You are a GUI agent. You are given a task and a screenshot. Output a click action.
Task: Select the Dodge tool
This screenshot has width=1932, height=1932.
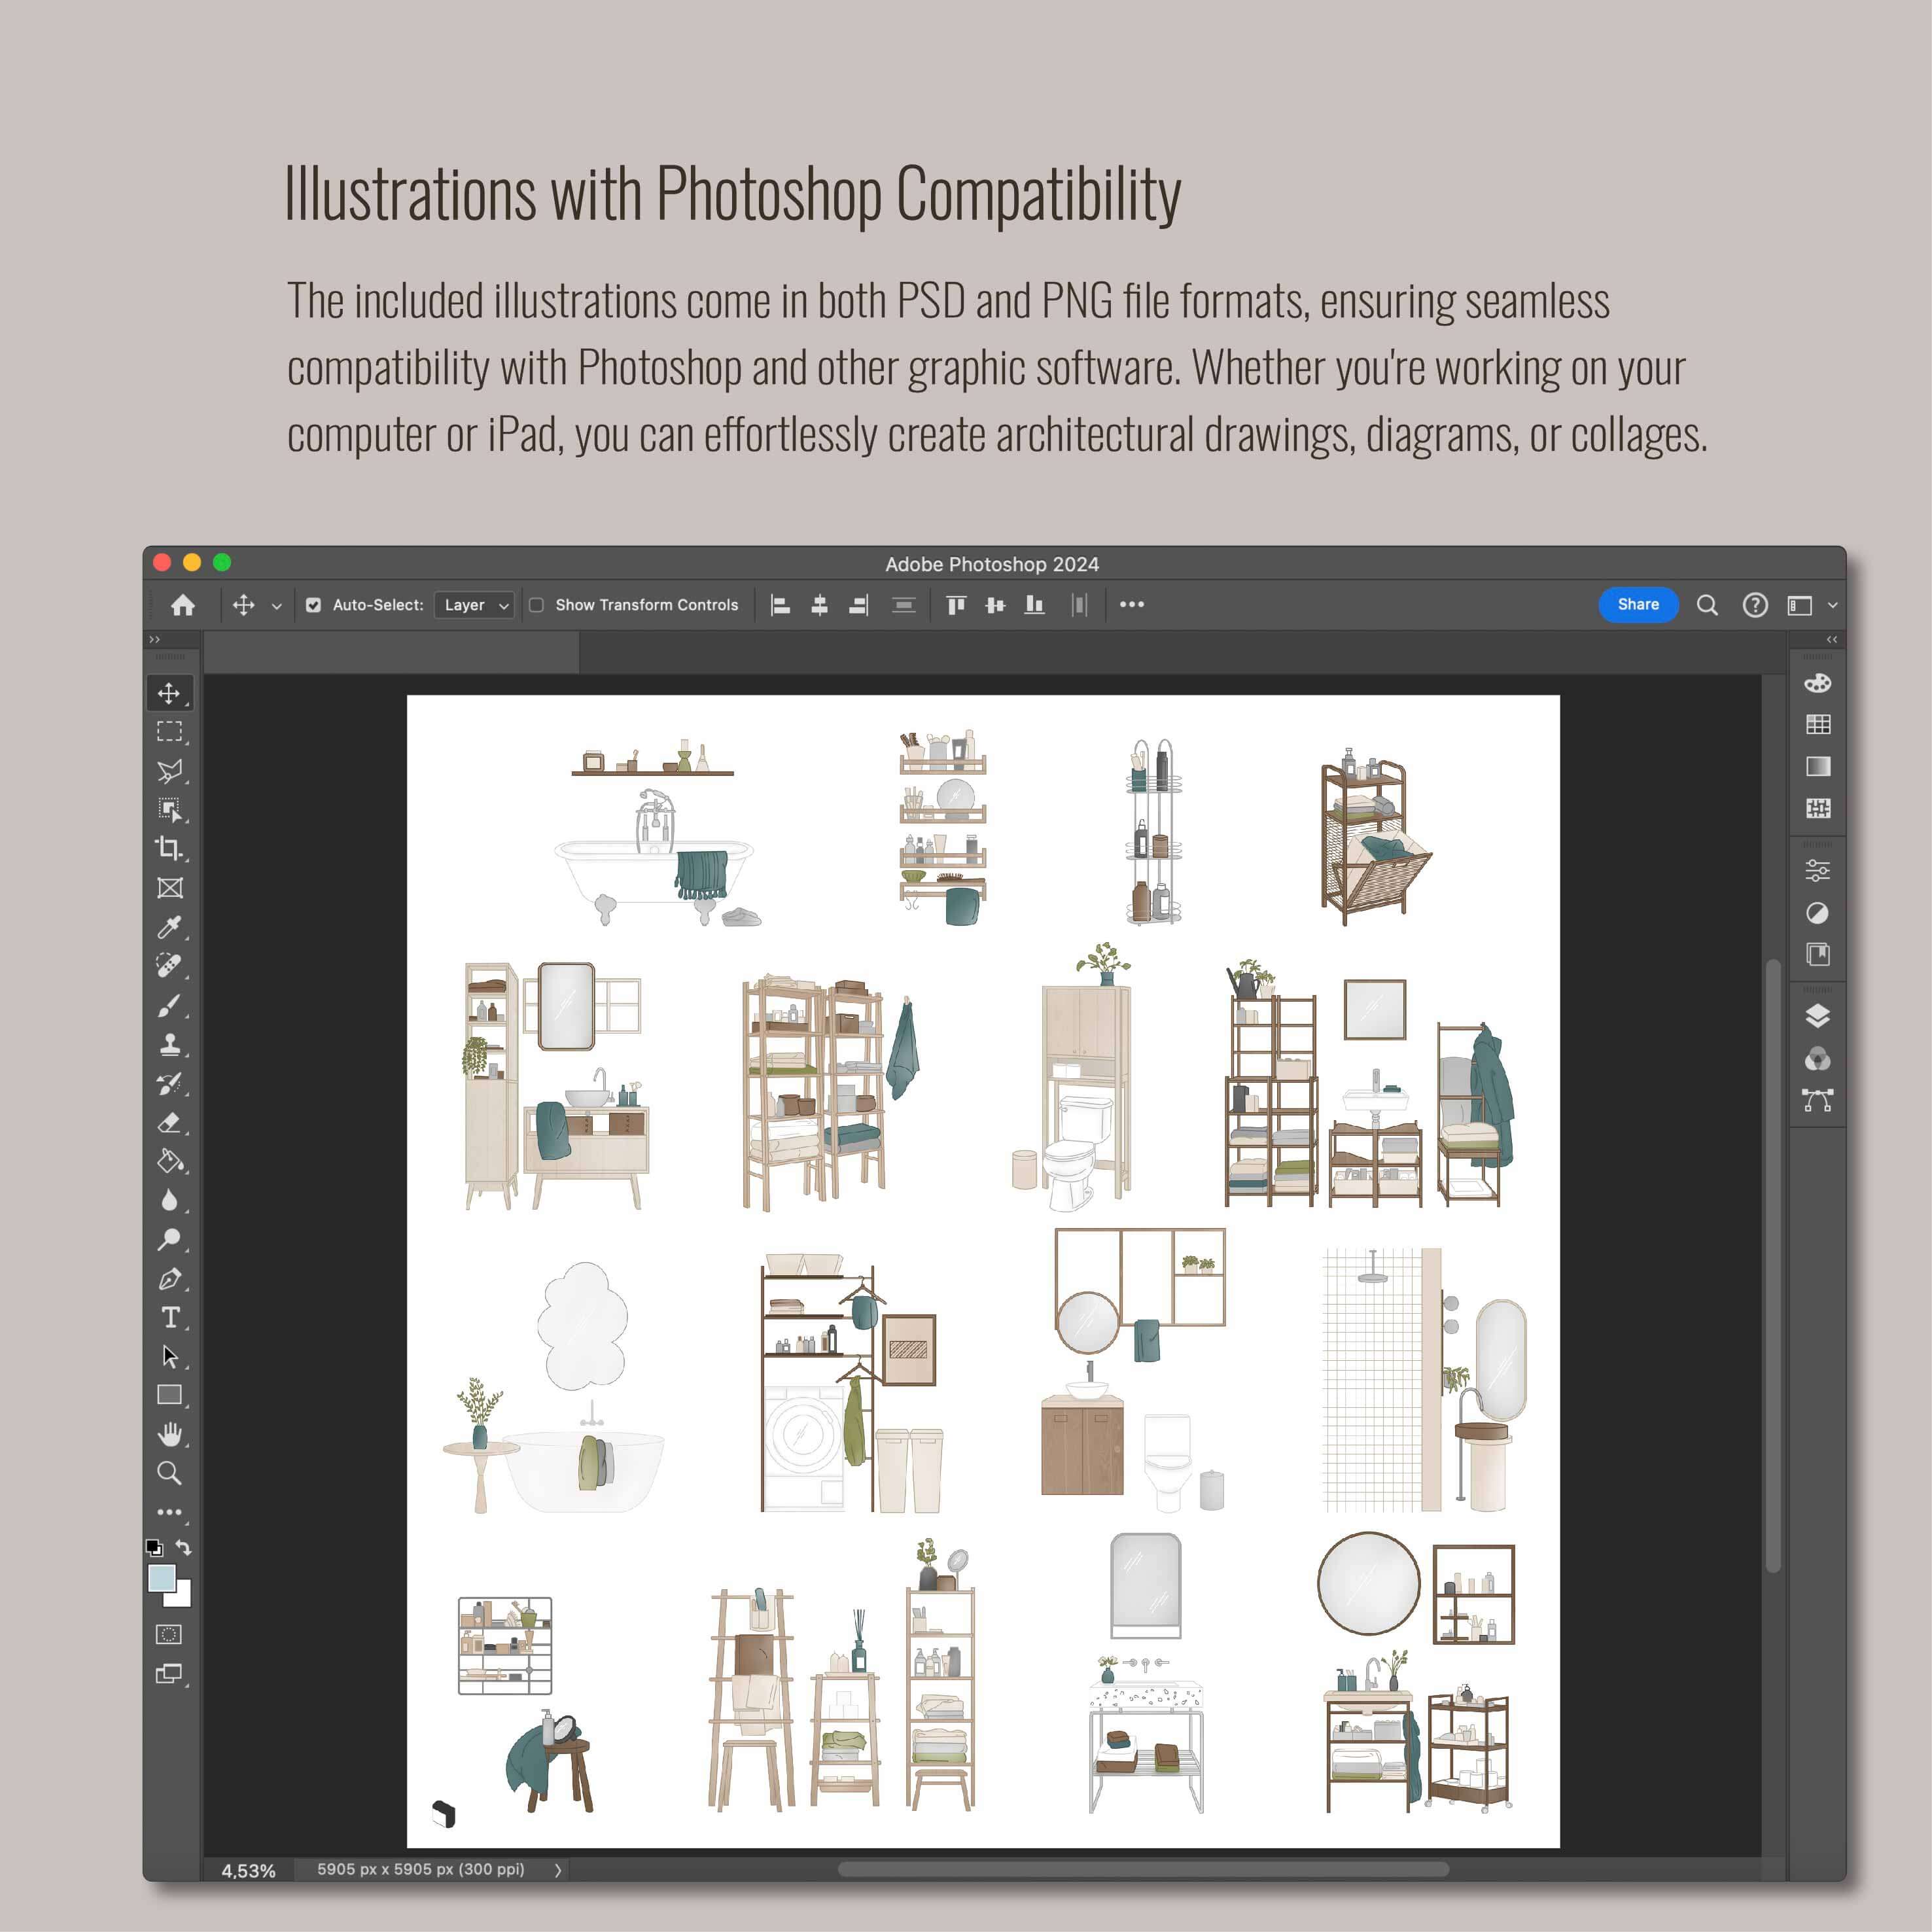(169, 1240)
